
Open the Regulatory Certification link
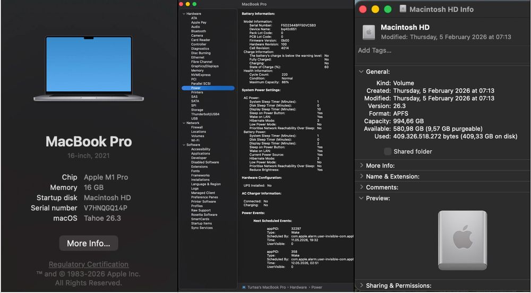[x=88, y=264]
